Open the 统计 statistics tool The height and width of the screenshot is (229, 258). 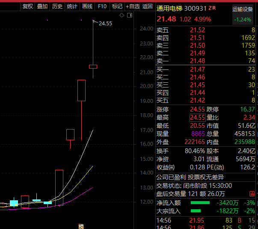[x=72, y=6]
